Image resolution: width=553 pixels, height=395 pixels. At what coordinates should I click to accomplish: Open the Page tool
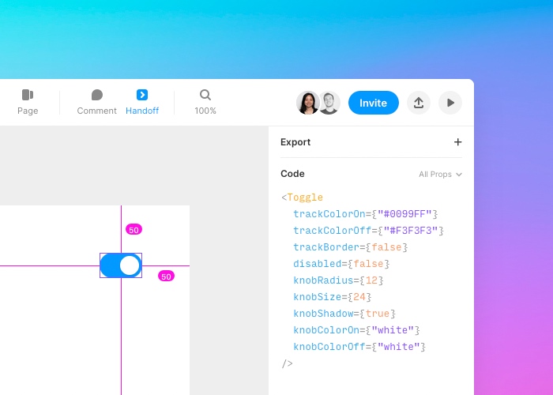click(28, 102)
